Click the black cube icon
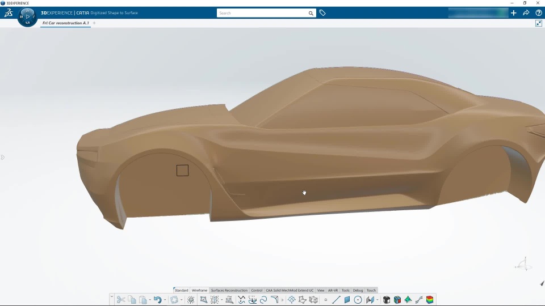 tap(387, 300)
